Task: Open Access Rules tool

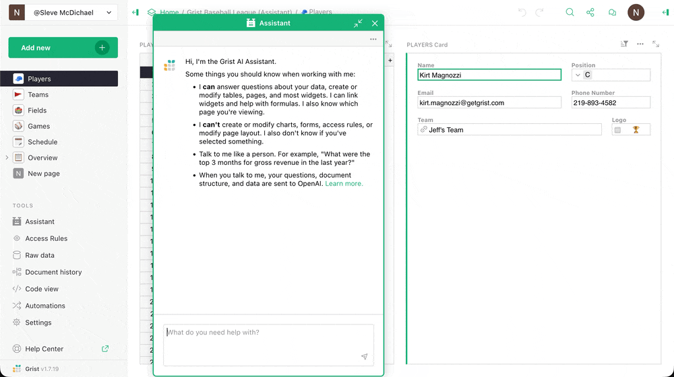Action: tap(46, 238)
